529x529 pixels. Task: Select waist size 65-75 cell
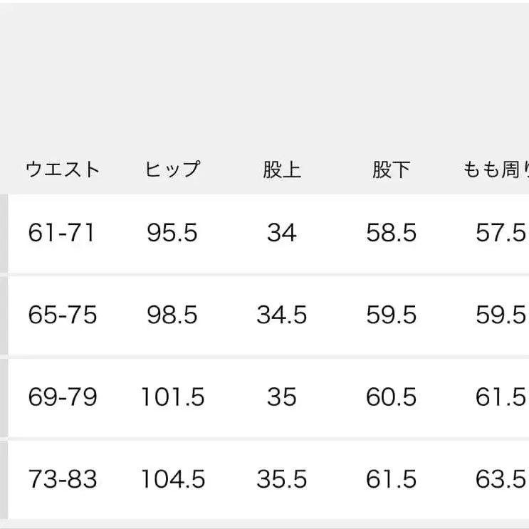[x=63, y=315]
